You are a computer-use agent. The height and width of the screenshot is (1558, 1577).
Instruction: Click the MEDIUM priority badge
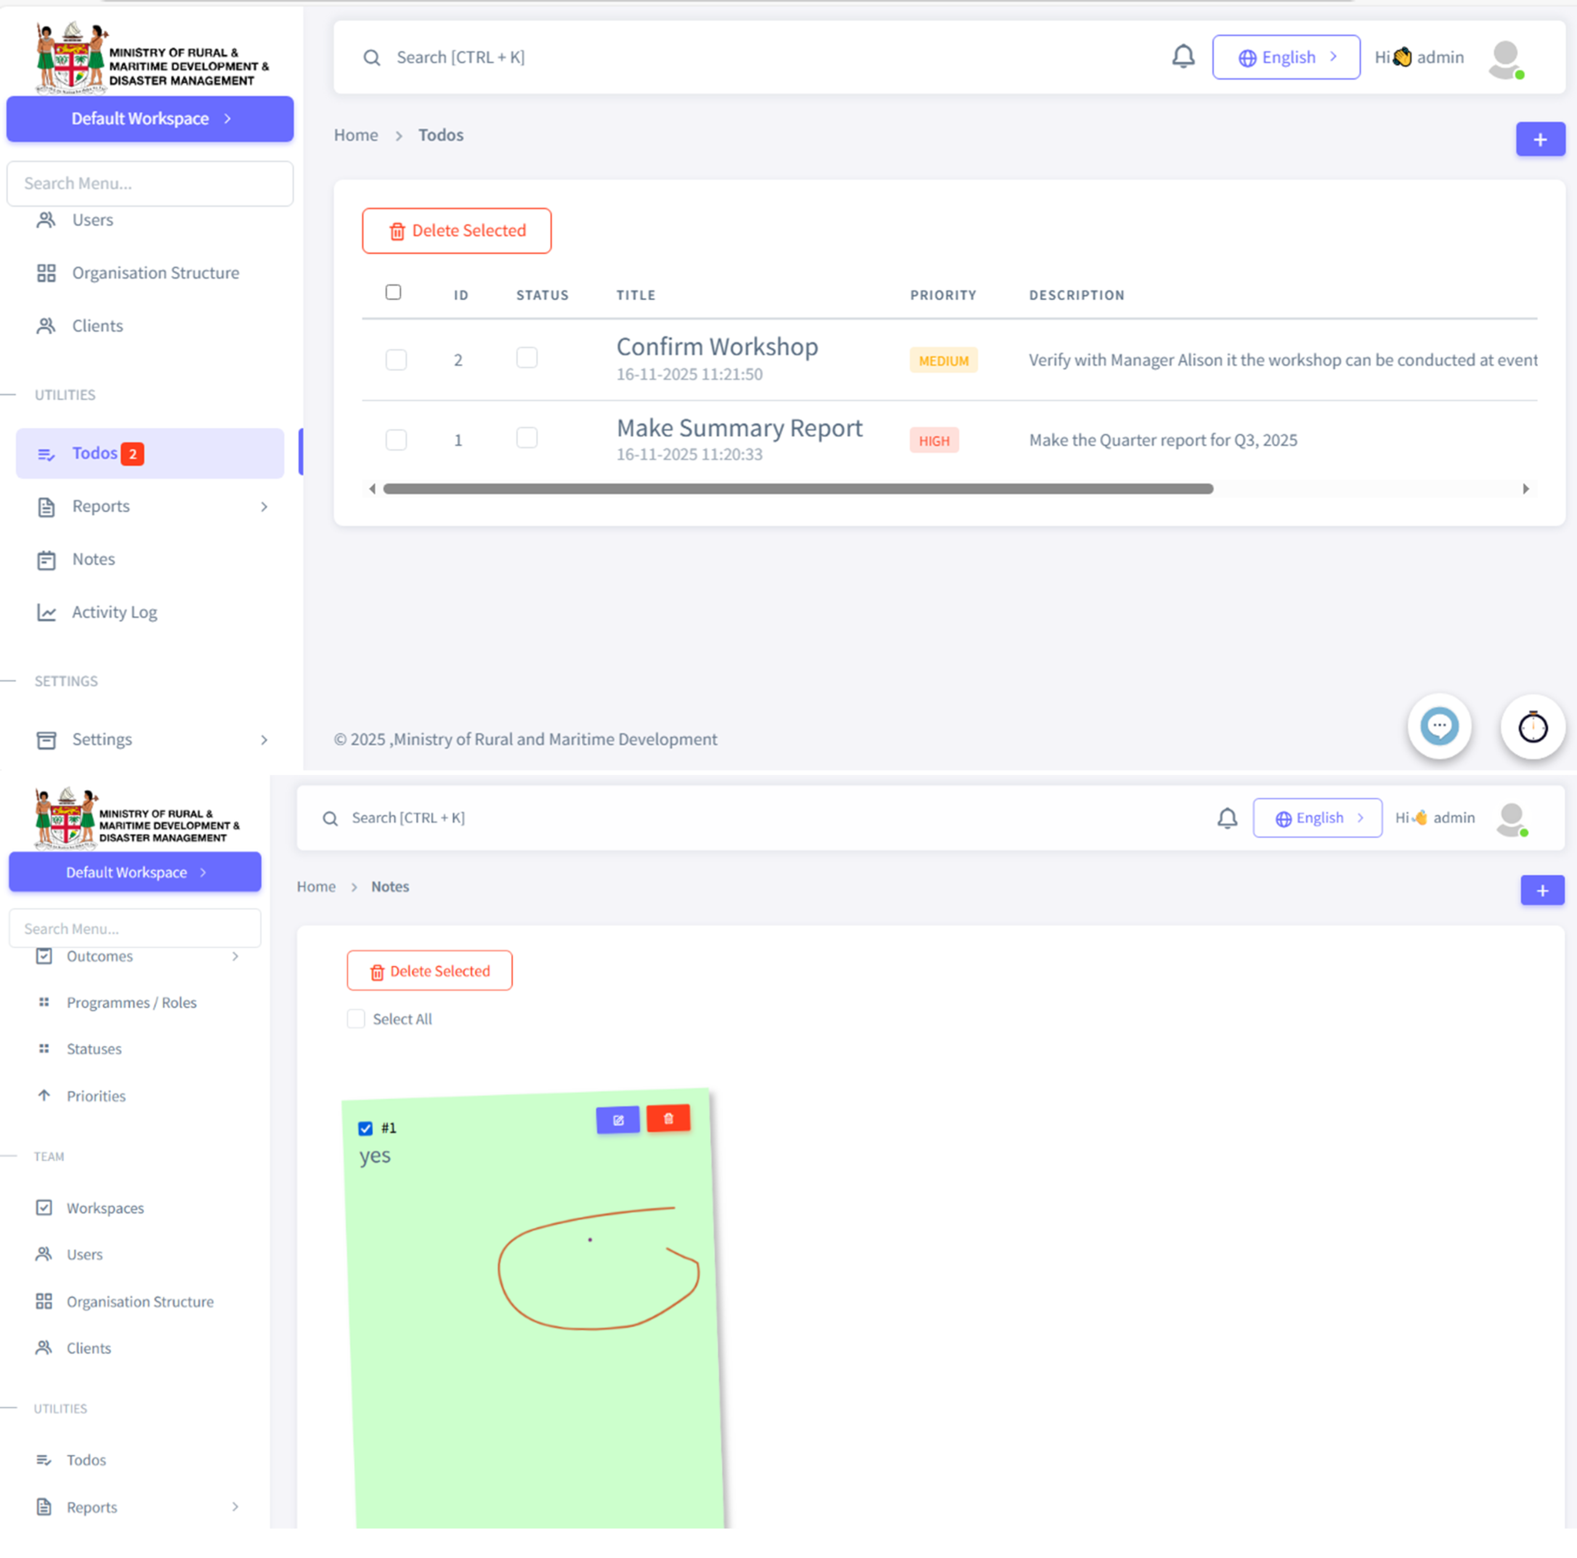[944, 361]
